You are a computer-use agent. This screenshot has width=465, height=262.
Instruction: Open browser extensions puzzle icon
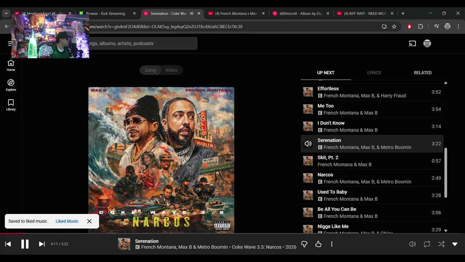pyautogui.click(x=420, y=27)
